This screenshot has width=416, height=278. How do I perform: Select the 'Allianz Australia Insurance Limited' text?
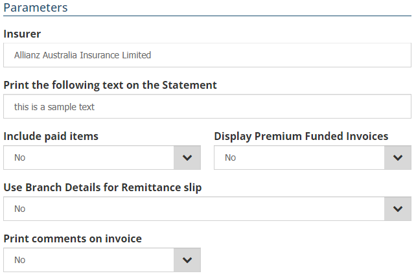click(x=82, y=55)
